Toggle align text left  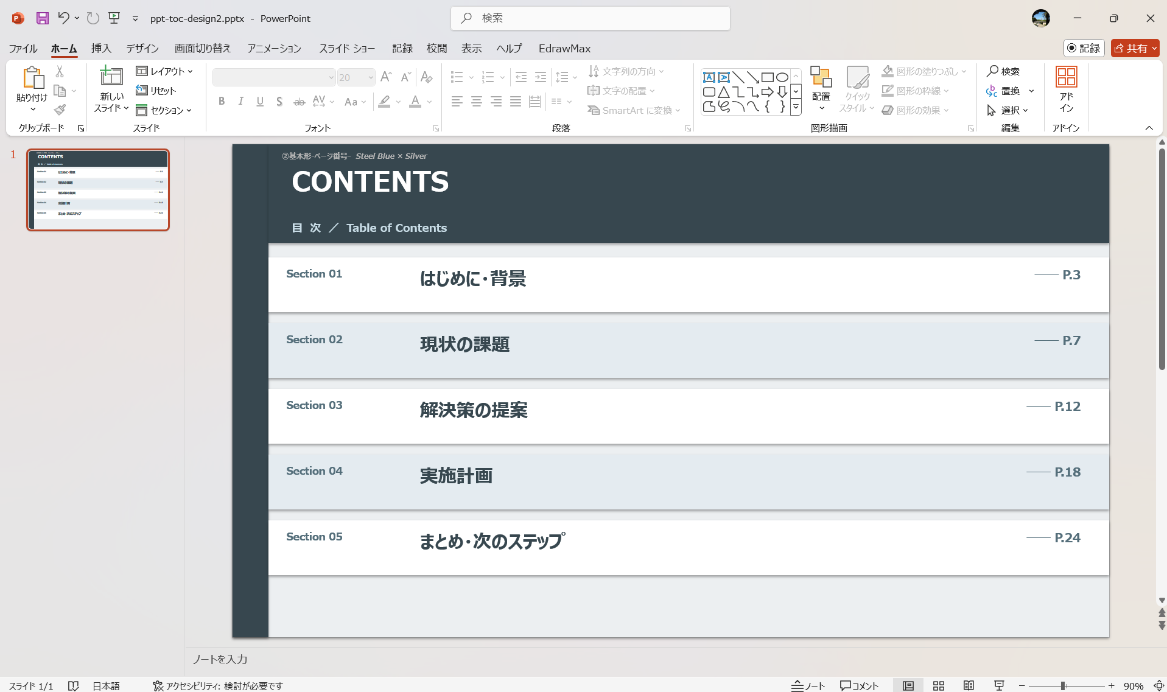point(457,102)
